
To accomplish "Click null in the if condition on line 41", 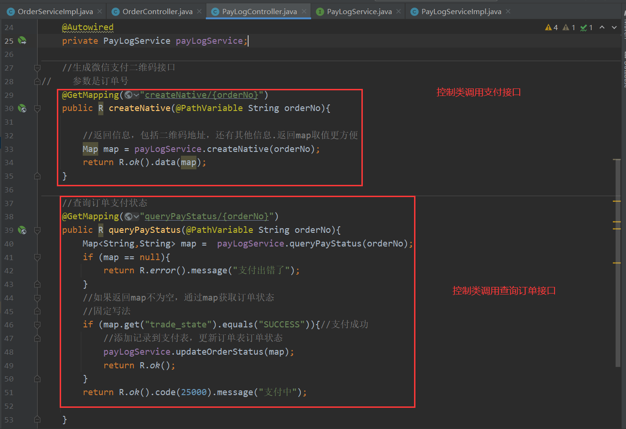I will click(150, 257).
